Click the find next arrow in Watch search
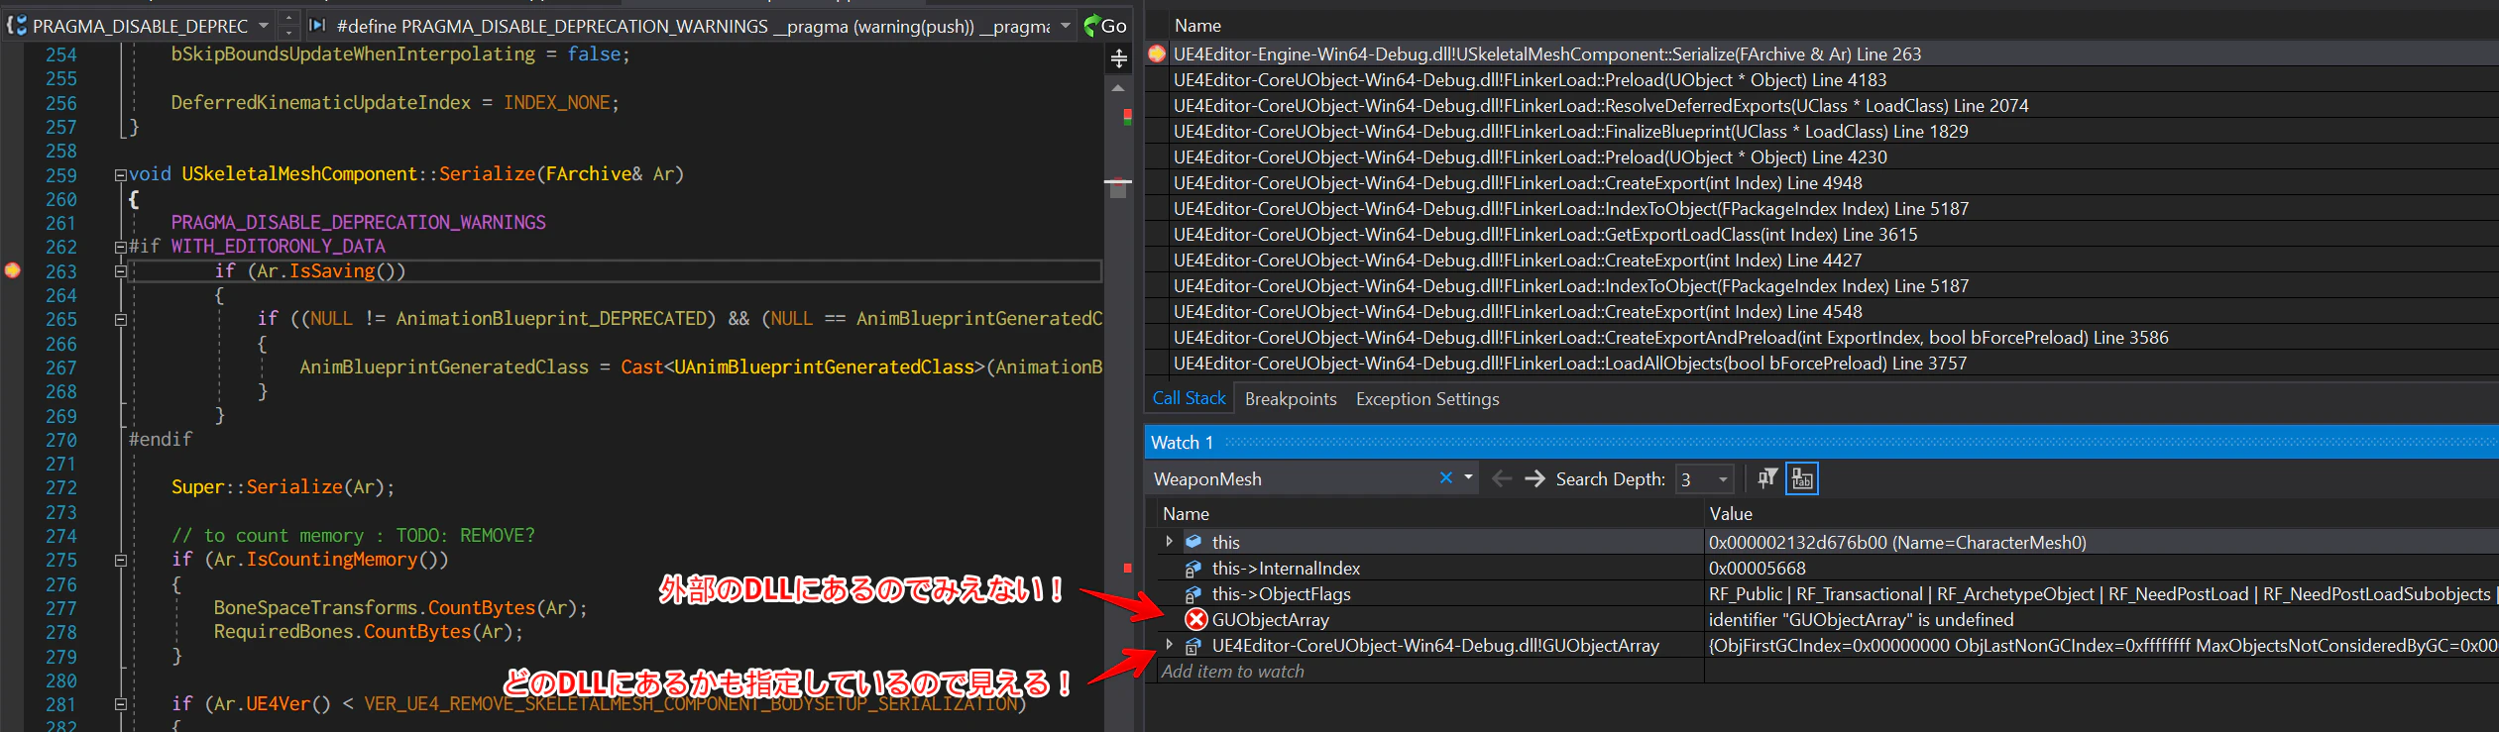 (x=1535, y=479)
